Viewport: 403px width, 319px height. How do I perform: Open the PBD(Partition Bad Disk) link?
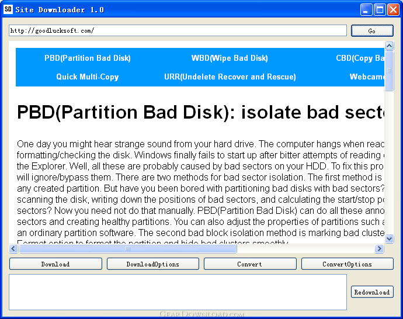tap(88, 58)
